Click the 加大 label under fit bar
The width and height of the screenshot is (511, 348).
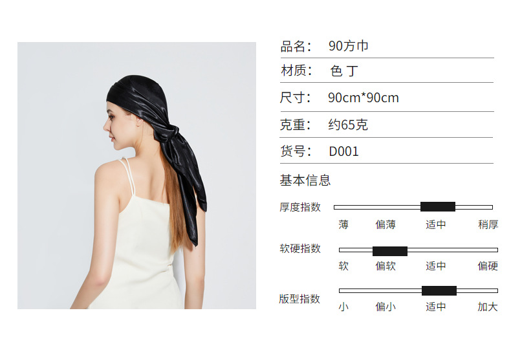488,307
